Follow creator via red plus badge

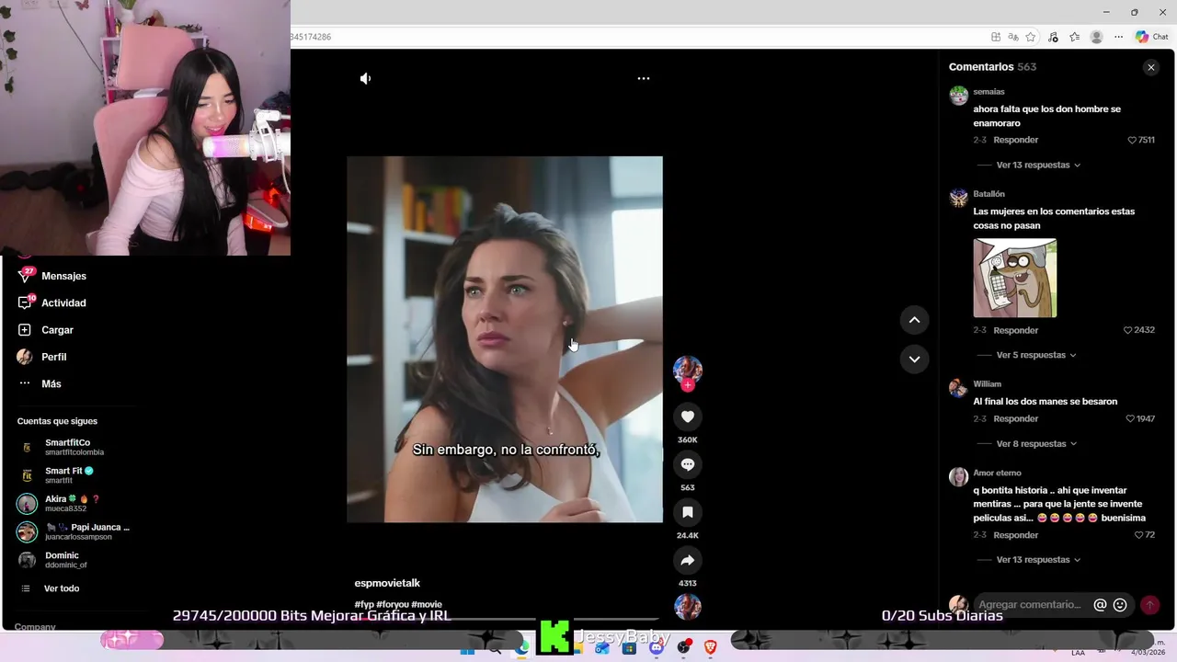point(687,385)
